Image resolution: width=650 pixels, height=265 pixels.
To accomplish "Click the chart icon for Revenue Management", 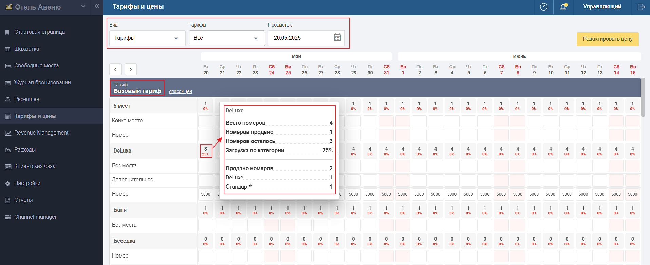I will coord(8,133).
